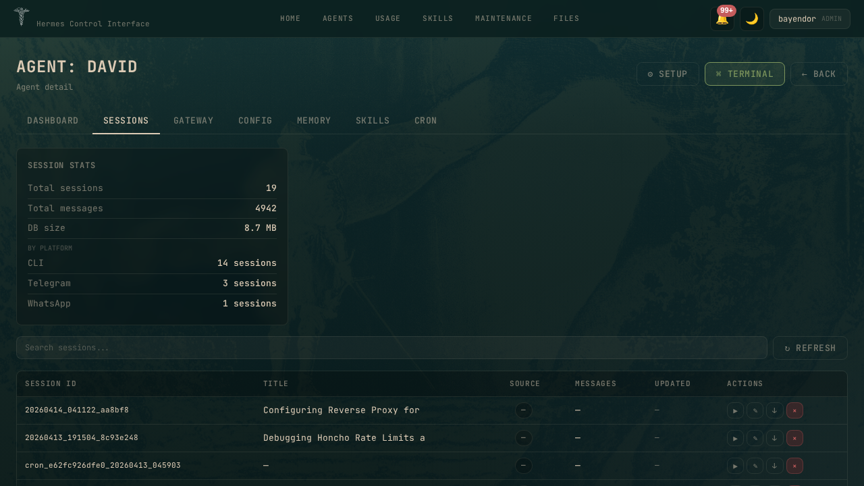864x486 pixels.
Task: Delete the Configuring Reverse Proxy session
Action: point(794,410)
